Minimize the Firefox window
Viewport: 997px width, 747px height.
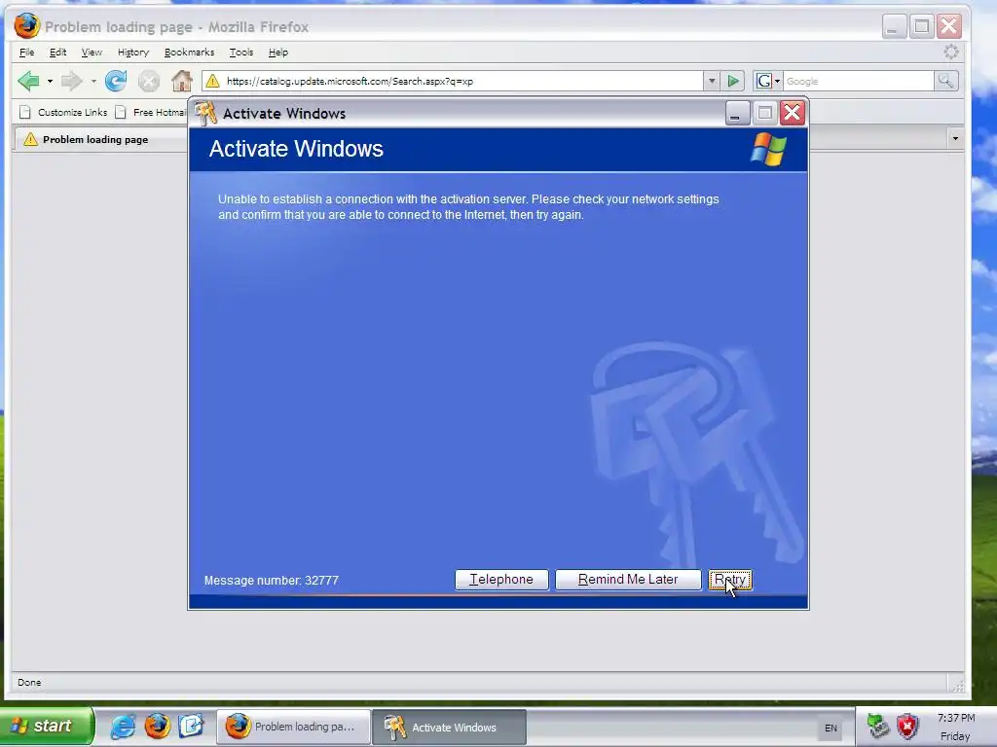pos(894,26)
